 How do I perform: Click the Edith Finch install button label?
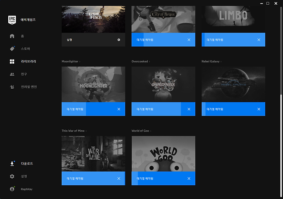[70, 40]
